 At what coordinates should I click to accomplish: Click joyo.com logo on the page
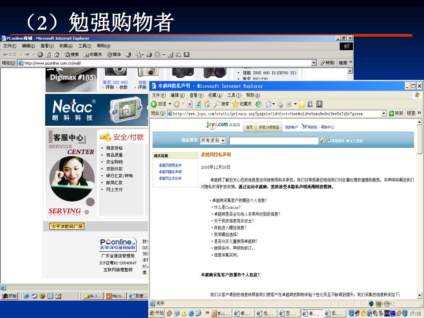click(x=217, y=125)
